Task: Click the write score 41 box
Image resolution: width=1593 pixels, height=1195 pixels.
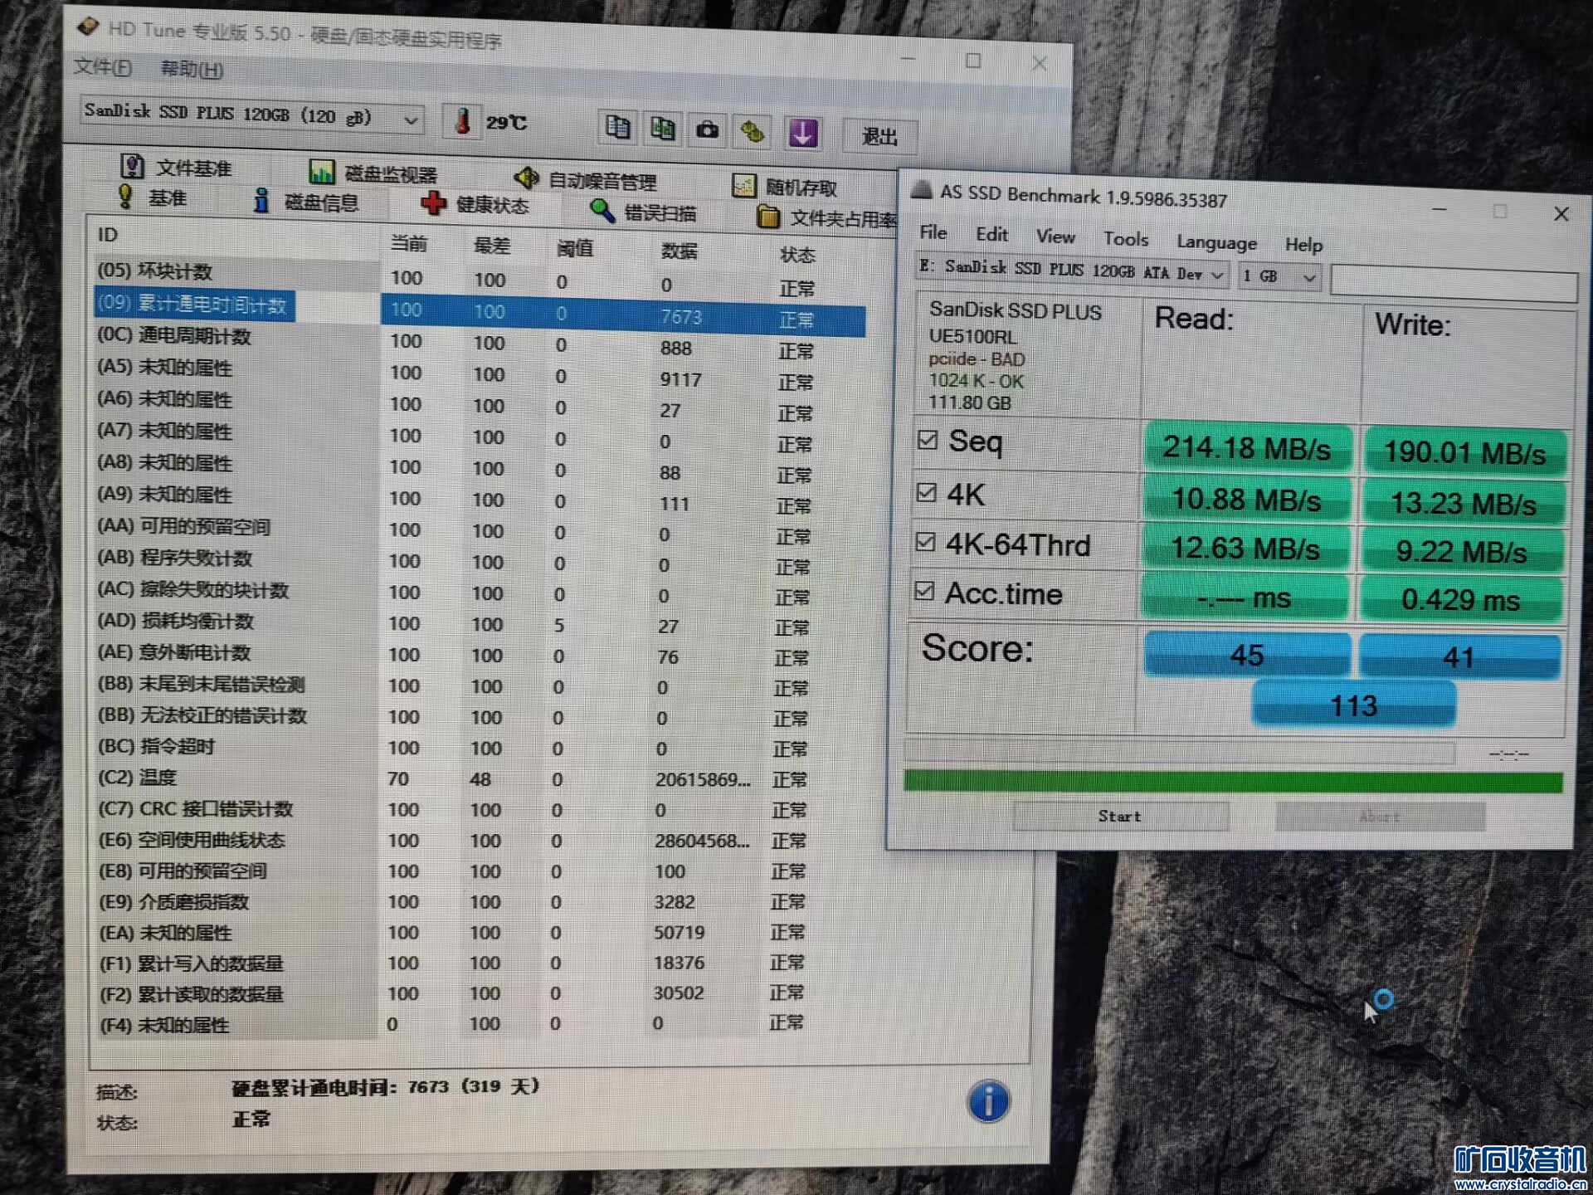Action: click(1459, 656)
